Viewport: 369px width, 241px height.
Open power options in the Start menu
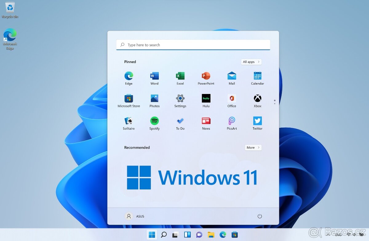[x=260, y=216]
